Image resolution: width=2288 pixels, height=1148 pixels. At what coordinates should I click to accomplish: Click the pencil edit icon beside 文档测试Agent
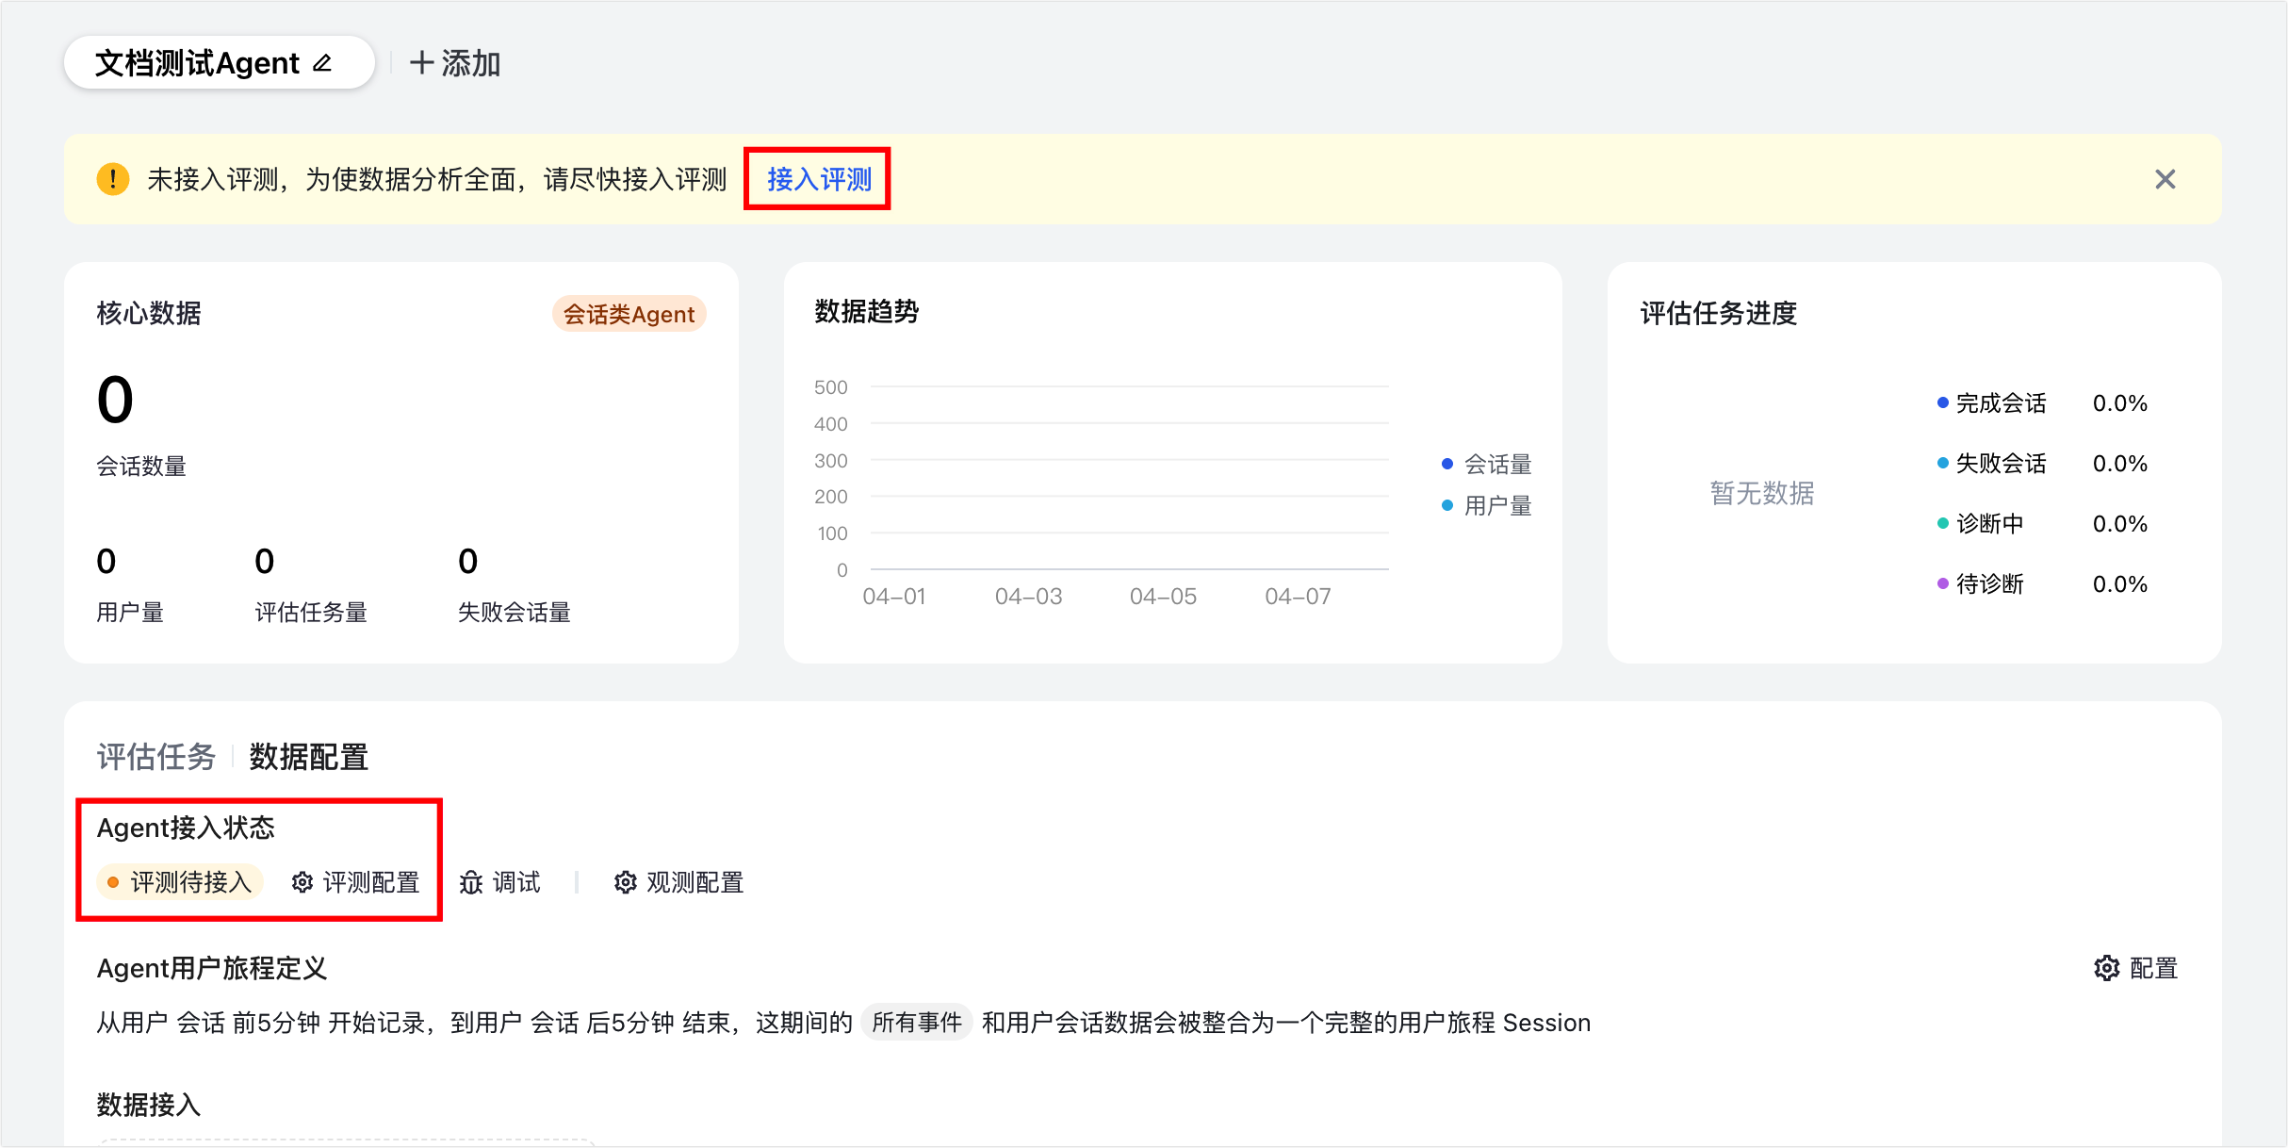[322, 63]
